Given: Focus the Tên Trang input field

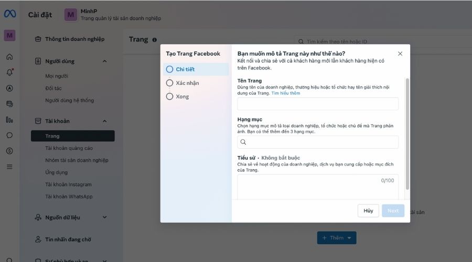Looking at the screenshot, I should (318, 104).
